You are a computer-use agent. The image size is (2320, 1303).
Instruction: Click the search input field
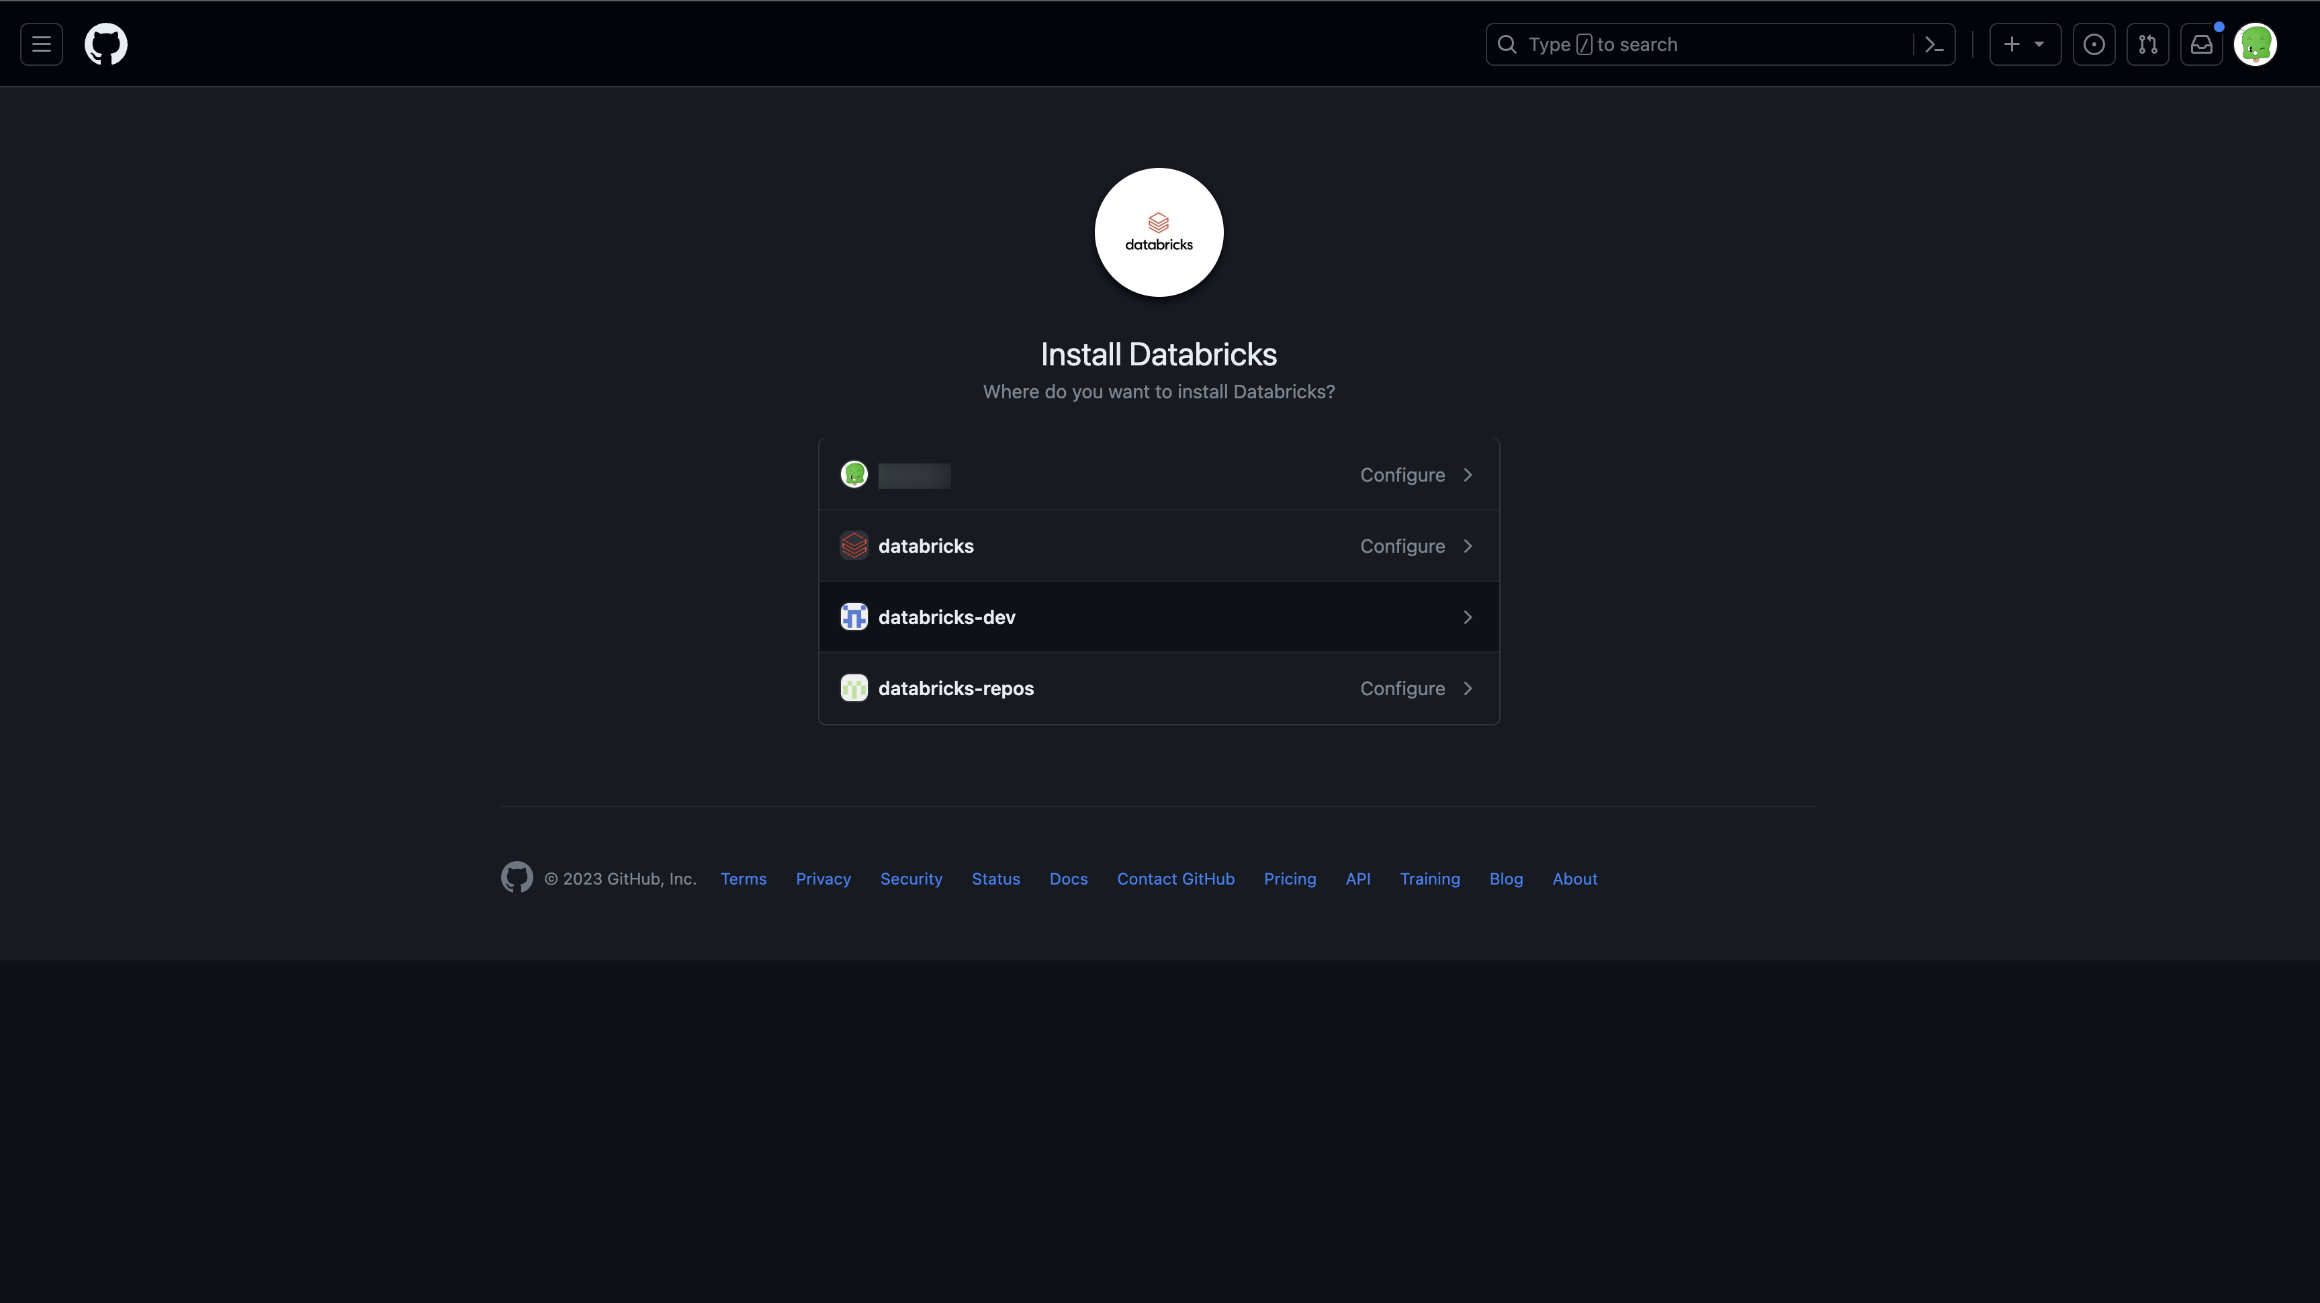(x=1721, y=43)
